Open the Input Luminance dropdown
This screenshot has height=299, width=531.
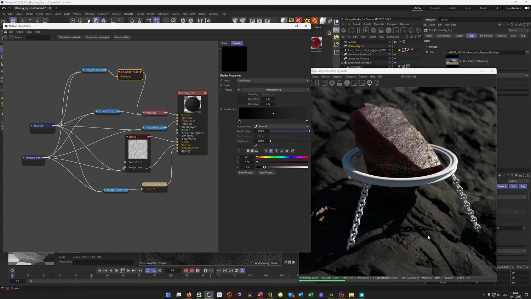pos(273,80)
